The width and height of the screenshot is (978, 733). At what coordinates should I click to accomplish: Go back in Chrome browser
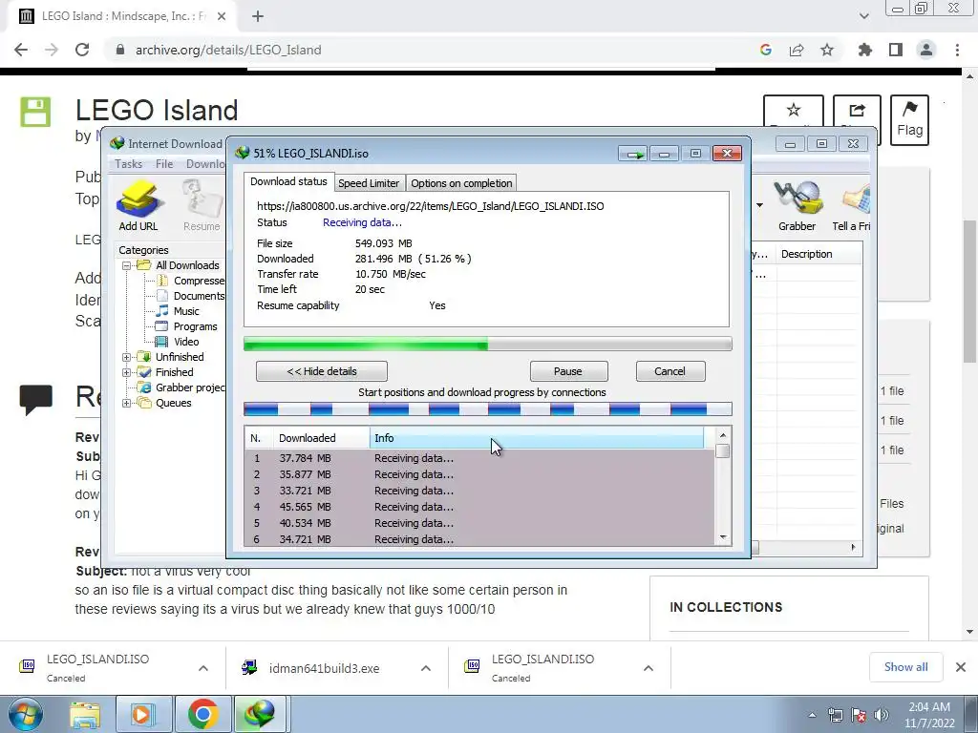(21, 50)
